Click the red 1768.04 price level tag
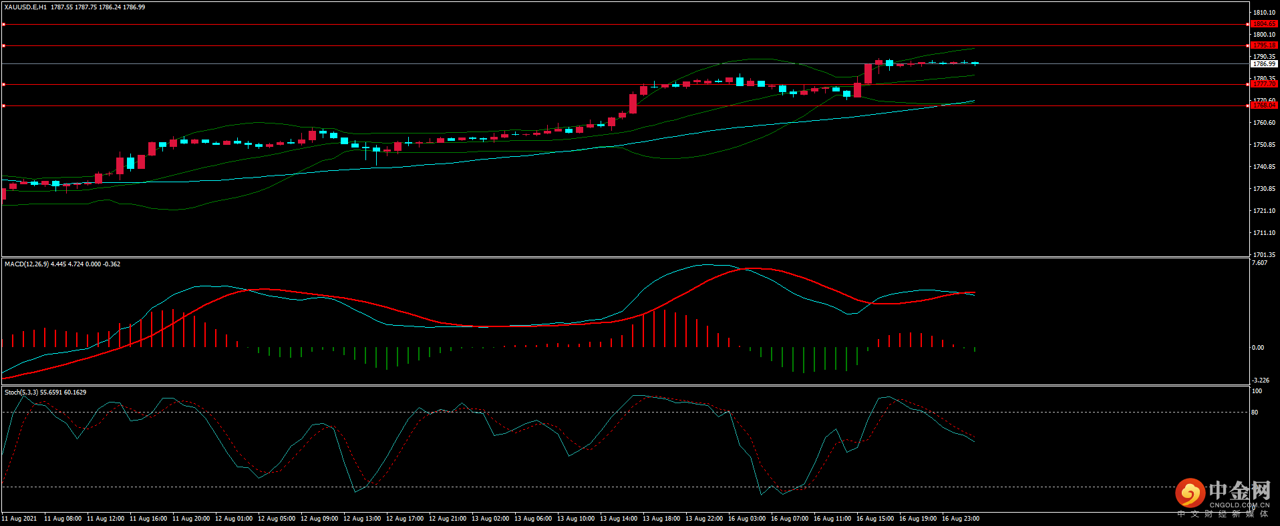 1264,105
